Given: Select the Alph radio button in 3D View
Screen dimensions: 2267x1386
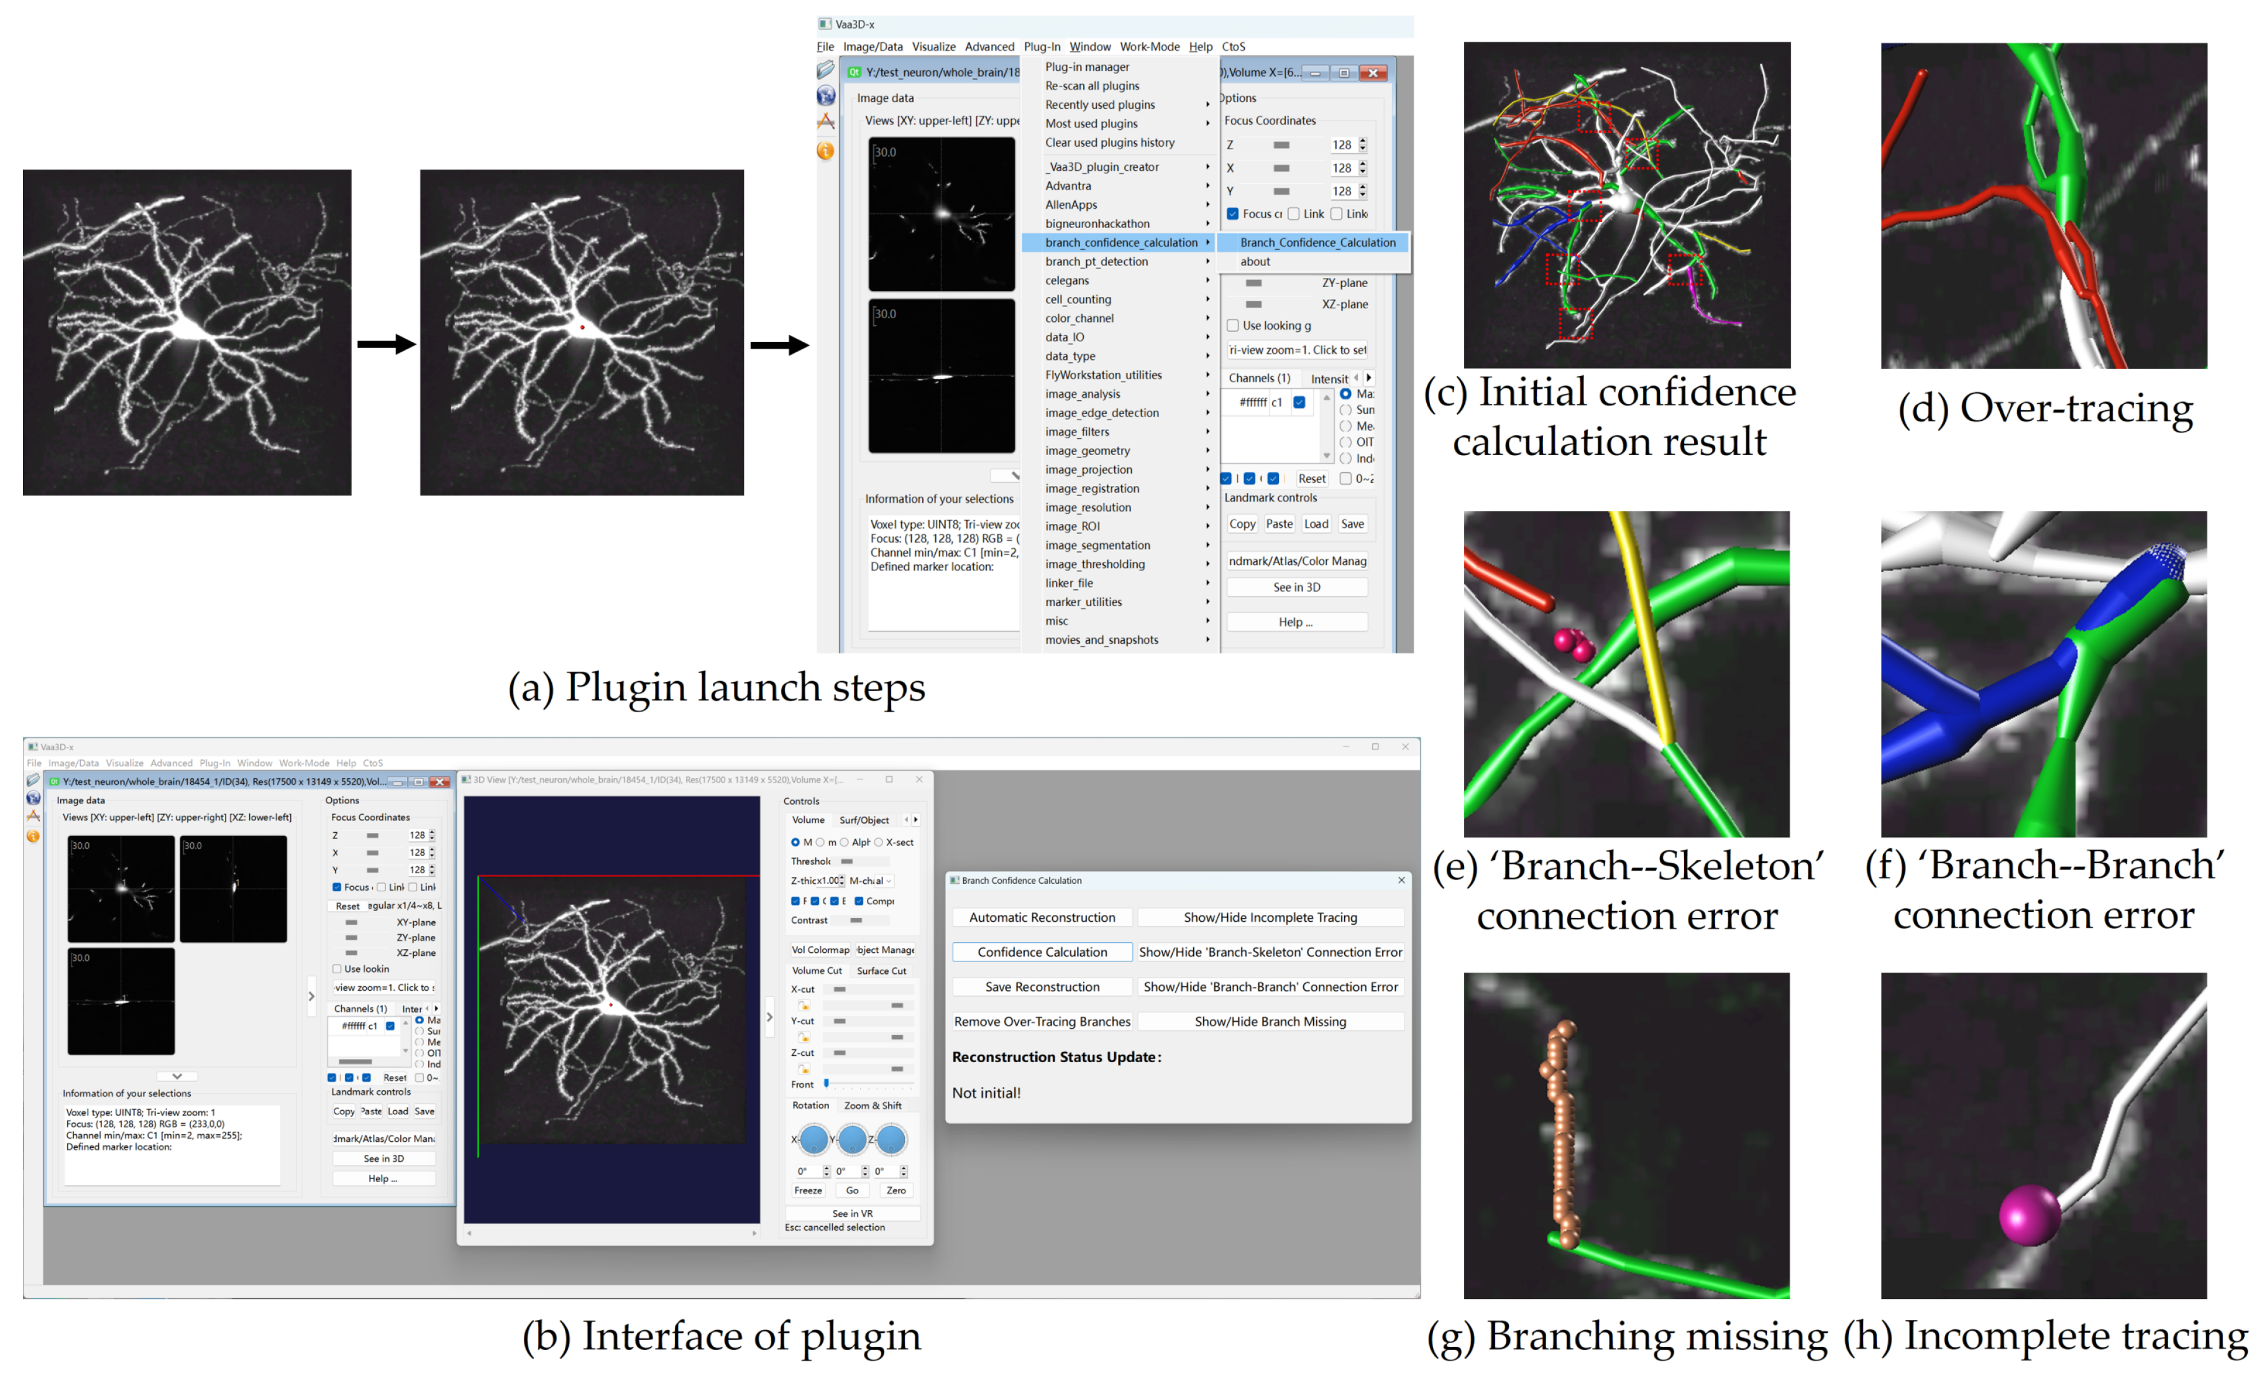Looking at the screenshot, I should [x=844, y=842].
